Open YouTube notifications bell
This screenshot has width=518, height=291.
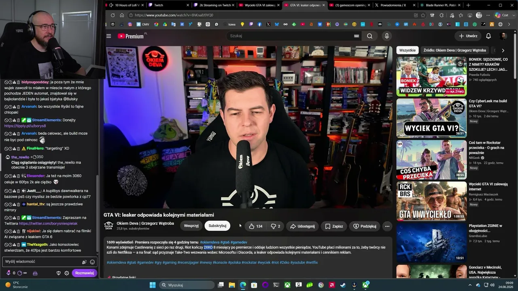488,36
